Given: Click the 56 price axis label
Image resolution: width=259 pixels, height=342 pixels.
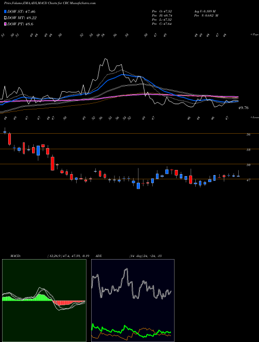Looking at the screenshot, I should coord(248,135).
